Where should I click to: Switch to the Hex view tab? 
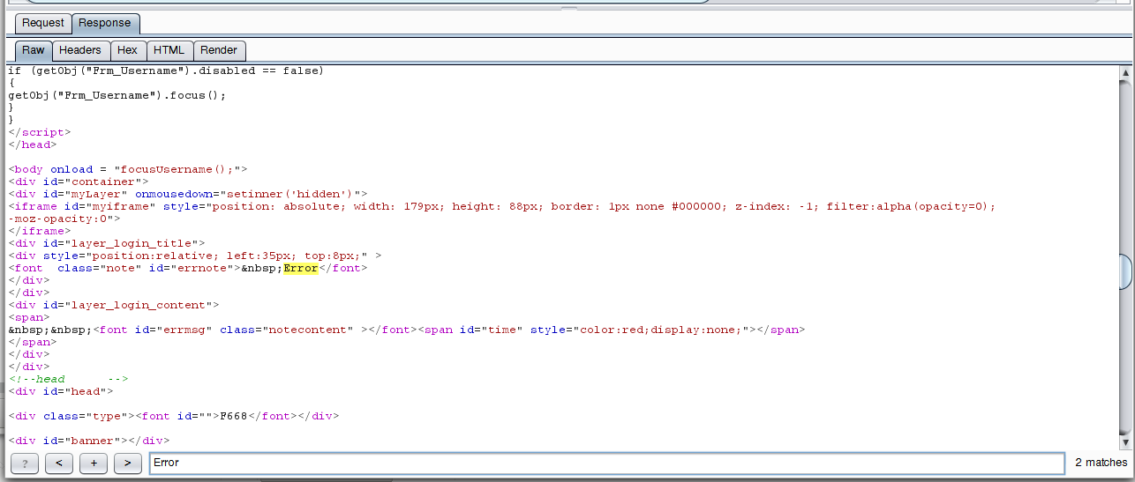coord(127,50)
